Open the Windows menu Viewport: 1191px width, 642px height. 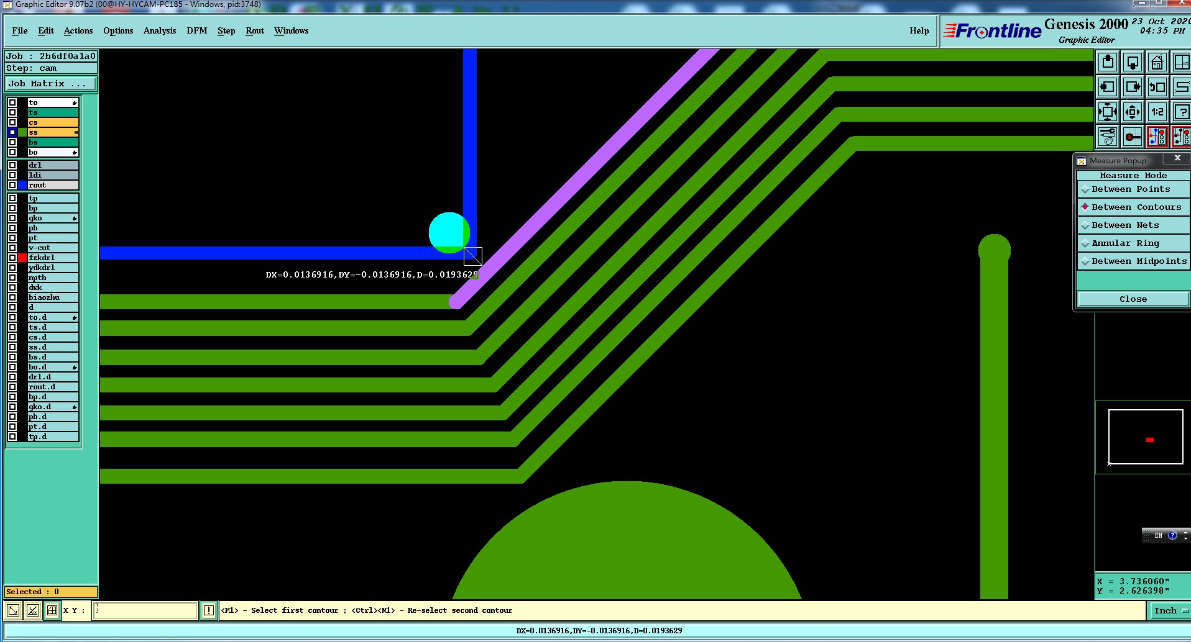291,30
